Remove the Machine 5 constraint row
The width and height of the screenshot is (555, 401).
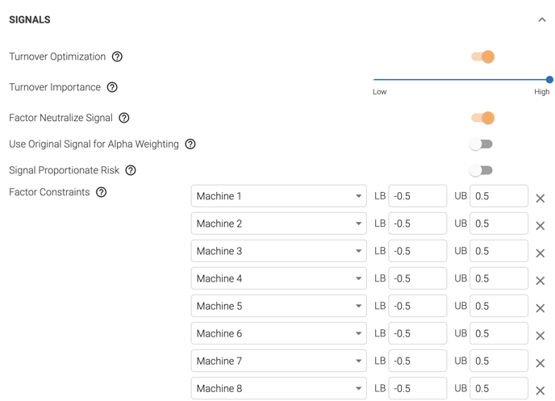point(540,308)
